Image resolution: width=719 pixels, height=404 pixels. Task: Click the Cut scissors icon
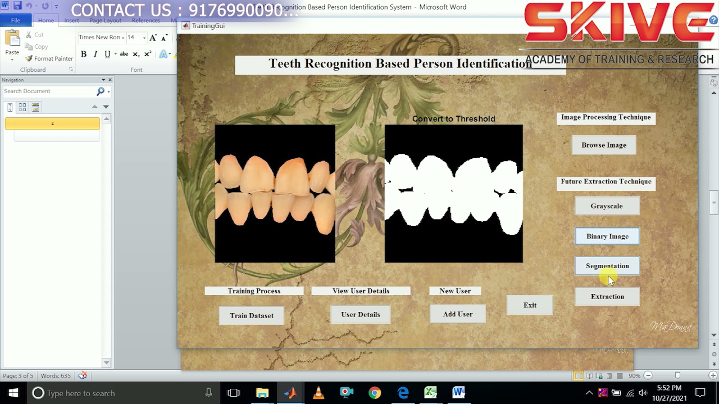pyautogui.click(x=29, y=35)
